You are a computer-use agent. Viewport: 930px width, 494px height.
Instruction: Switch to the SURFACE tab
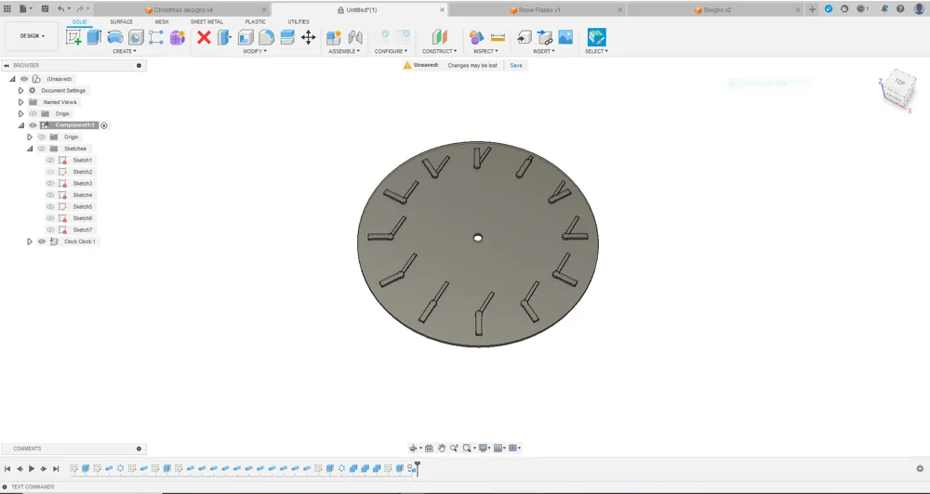[x=121, y=22]
